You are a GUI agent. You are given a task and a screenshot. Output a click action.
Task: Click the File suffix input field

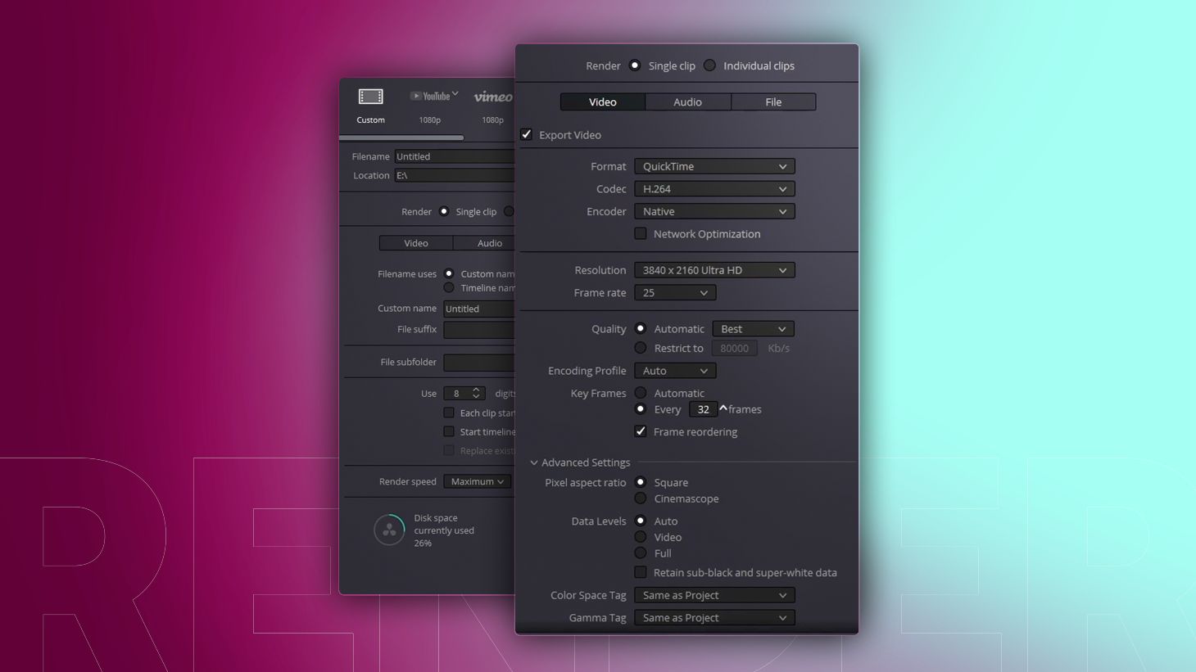click(479, 330)
